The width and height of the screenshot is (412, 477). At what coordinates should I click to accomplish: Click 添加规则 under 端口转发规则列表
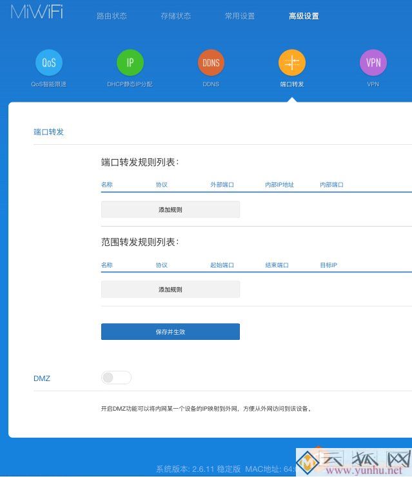pos(170,209)
